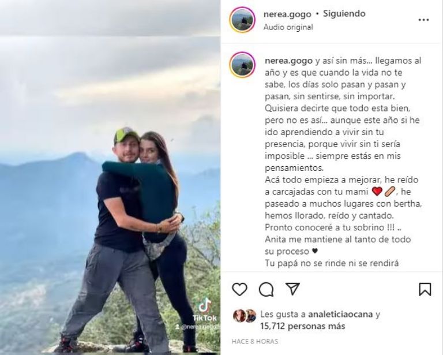The height and width of the screenshot is (355, 443).
Task: View the list of 15,712 personas más
Action: (303, 326)
